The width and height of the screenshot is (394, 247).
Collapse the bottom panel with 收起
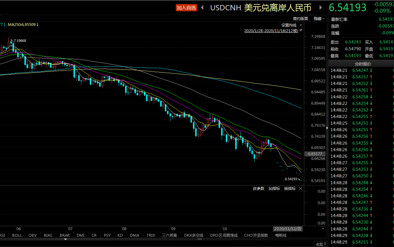tap(320, 244)
